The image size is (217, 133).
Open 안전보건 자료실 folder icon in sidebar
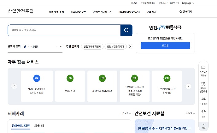(203, 67)
